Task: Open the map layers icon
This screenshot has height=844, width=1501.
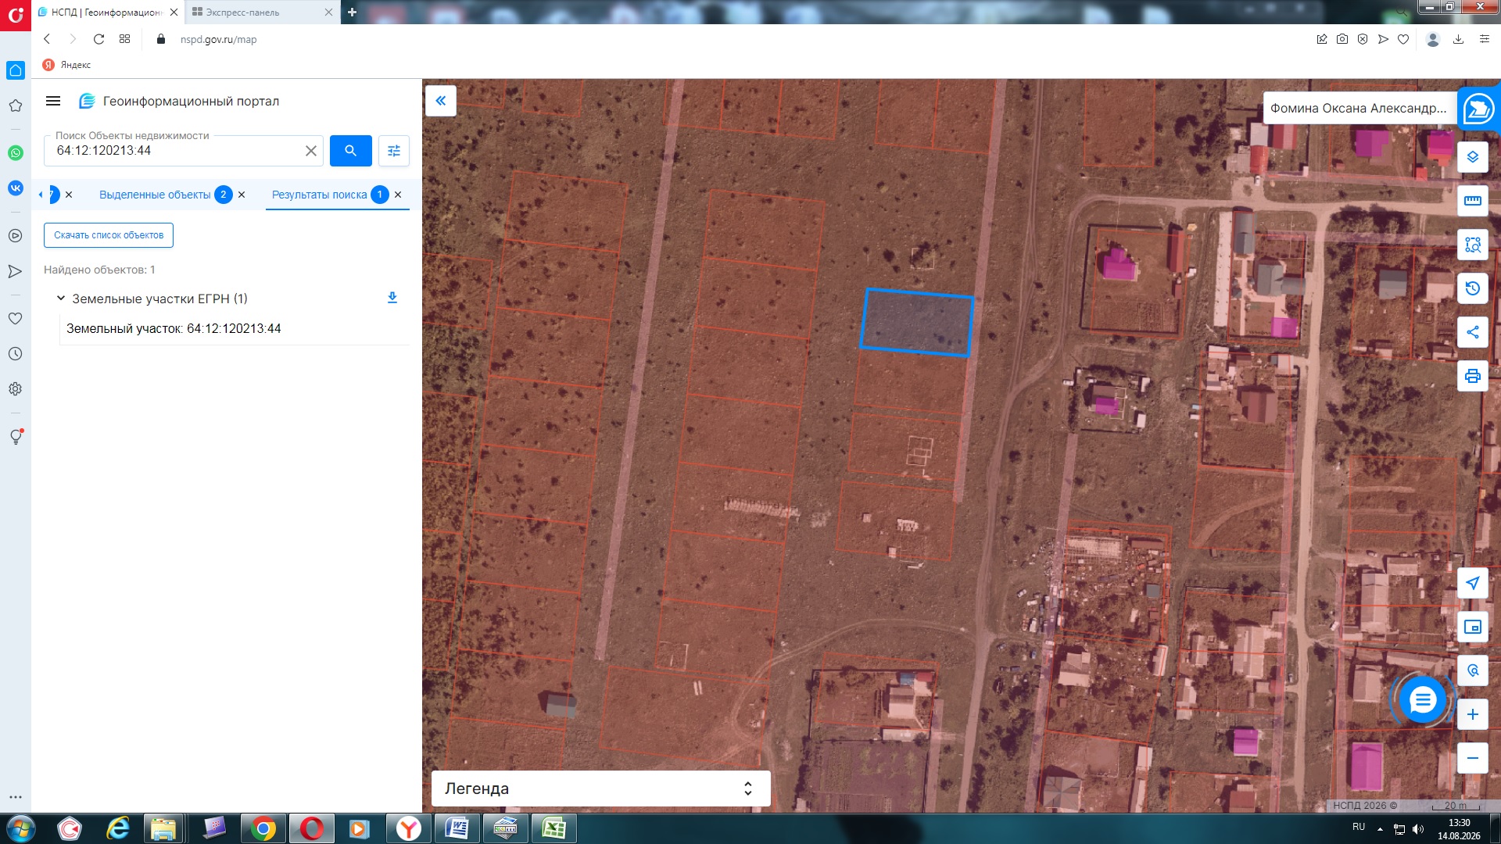Action: 1472,157
